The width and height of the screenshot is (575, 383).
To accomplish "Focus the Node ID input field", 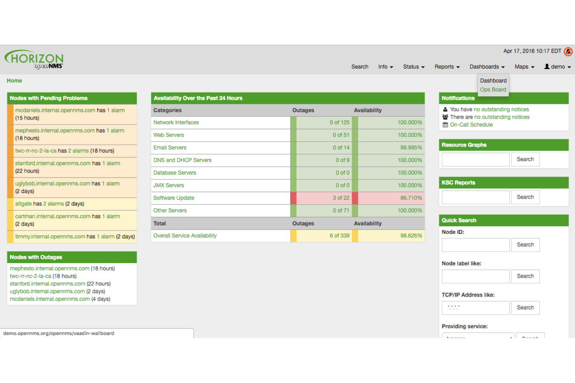I will coord(475,245).
